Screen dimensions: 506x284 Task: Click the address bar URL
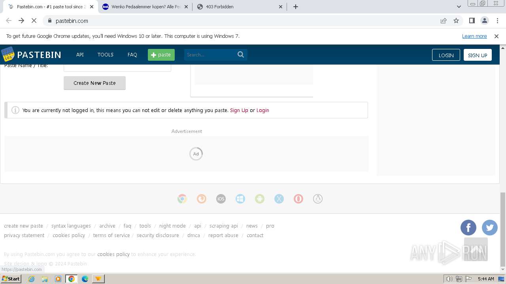(72, 21)
